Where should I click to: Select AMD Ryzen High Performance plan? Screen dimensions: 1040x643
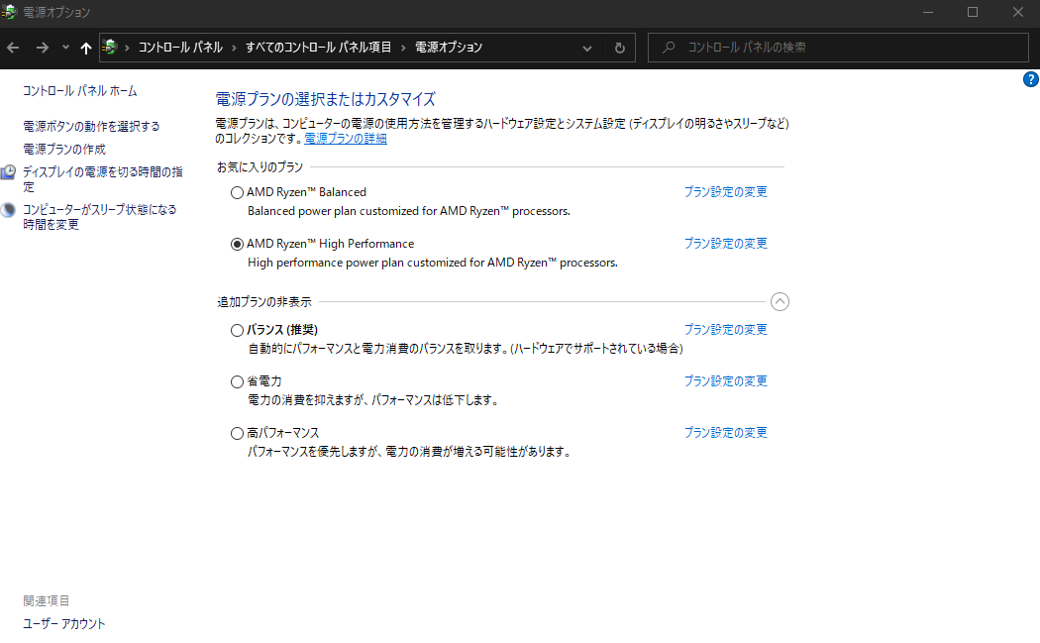(237, 244)
